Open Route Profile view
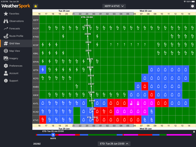The image size is (196, 147). [x=16, y=36]
